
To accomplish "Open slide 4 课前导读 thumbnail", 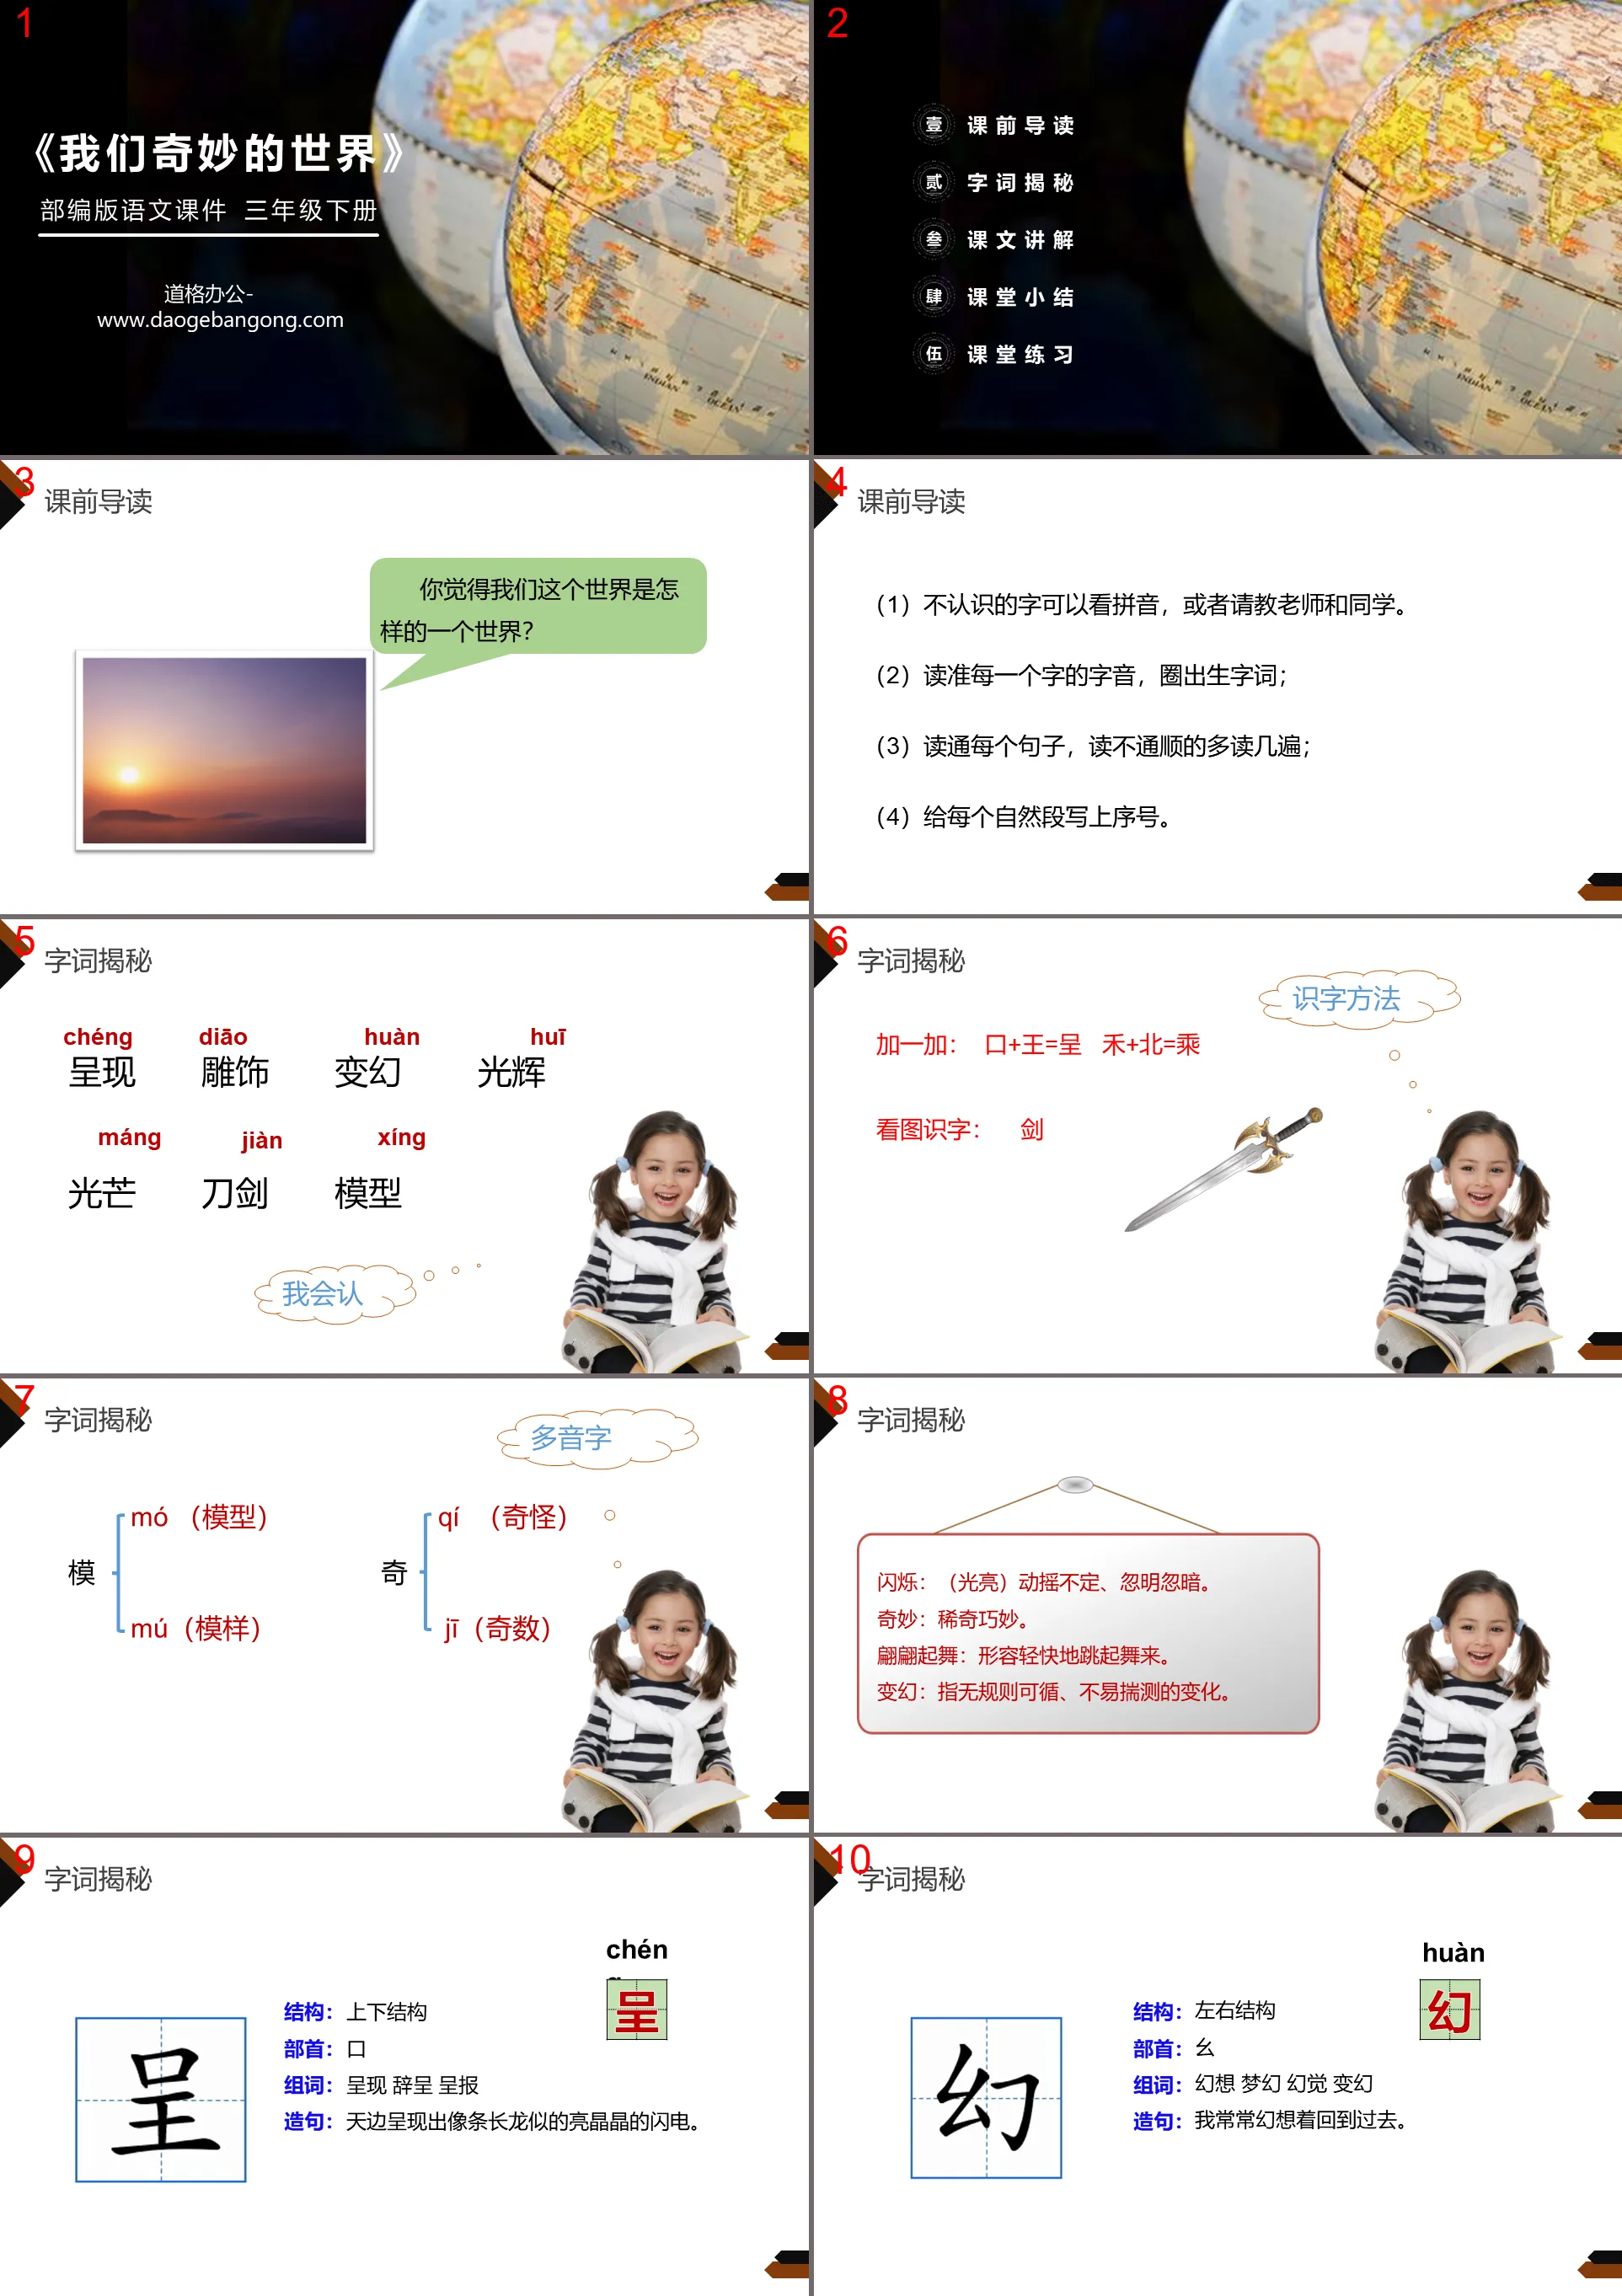I will [x=1218, y=690].
